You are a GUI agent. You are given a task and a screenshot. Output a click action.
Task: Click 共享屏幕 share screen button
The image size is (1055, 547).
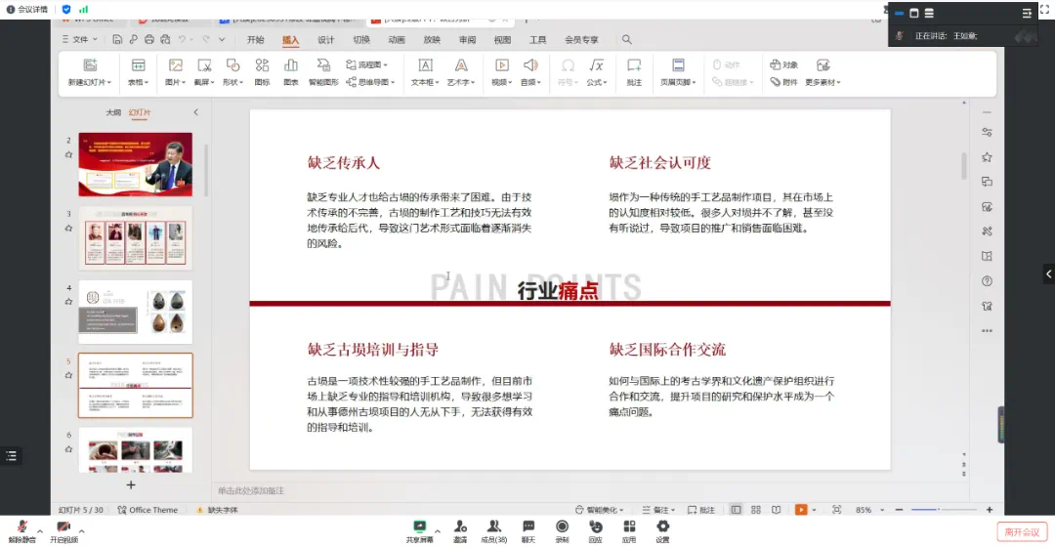420,530
